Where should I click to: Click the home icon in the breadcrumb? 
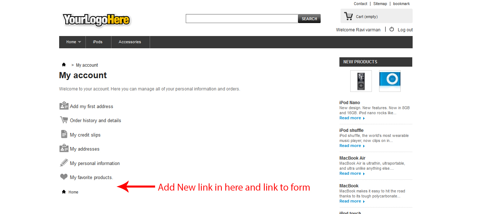pyautogui.click(x=64, y=65)
